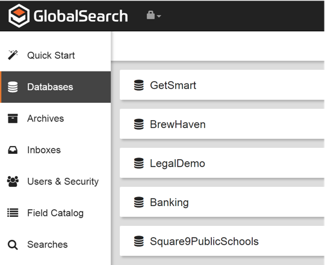The height and width of the screenshot is (265, 325).
Task: Choose the LegalDemo database
Action: [222, 163]
